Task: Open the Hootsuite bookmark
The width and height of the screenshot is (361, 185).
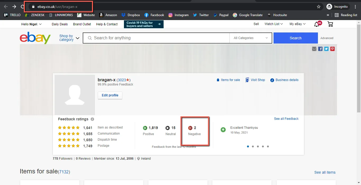Action: click(277, 15)
